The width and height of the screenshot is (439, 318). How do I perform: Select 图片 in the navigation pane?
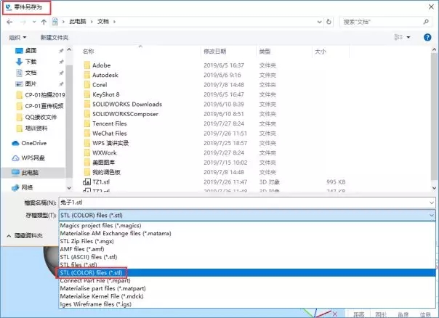point(31,84)
